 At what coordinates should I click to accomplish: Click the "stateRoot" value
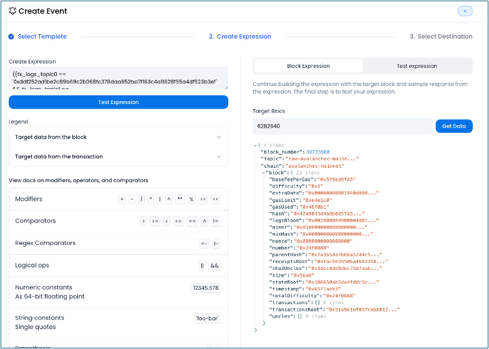coord(342,282)
